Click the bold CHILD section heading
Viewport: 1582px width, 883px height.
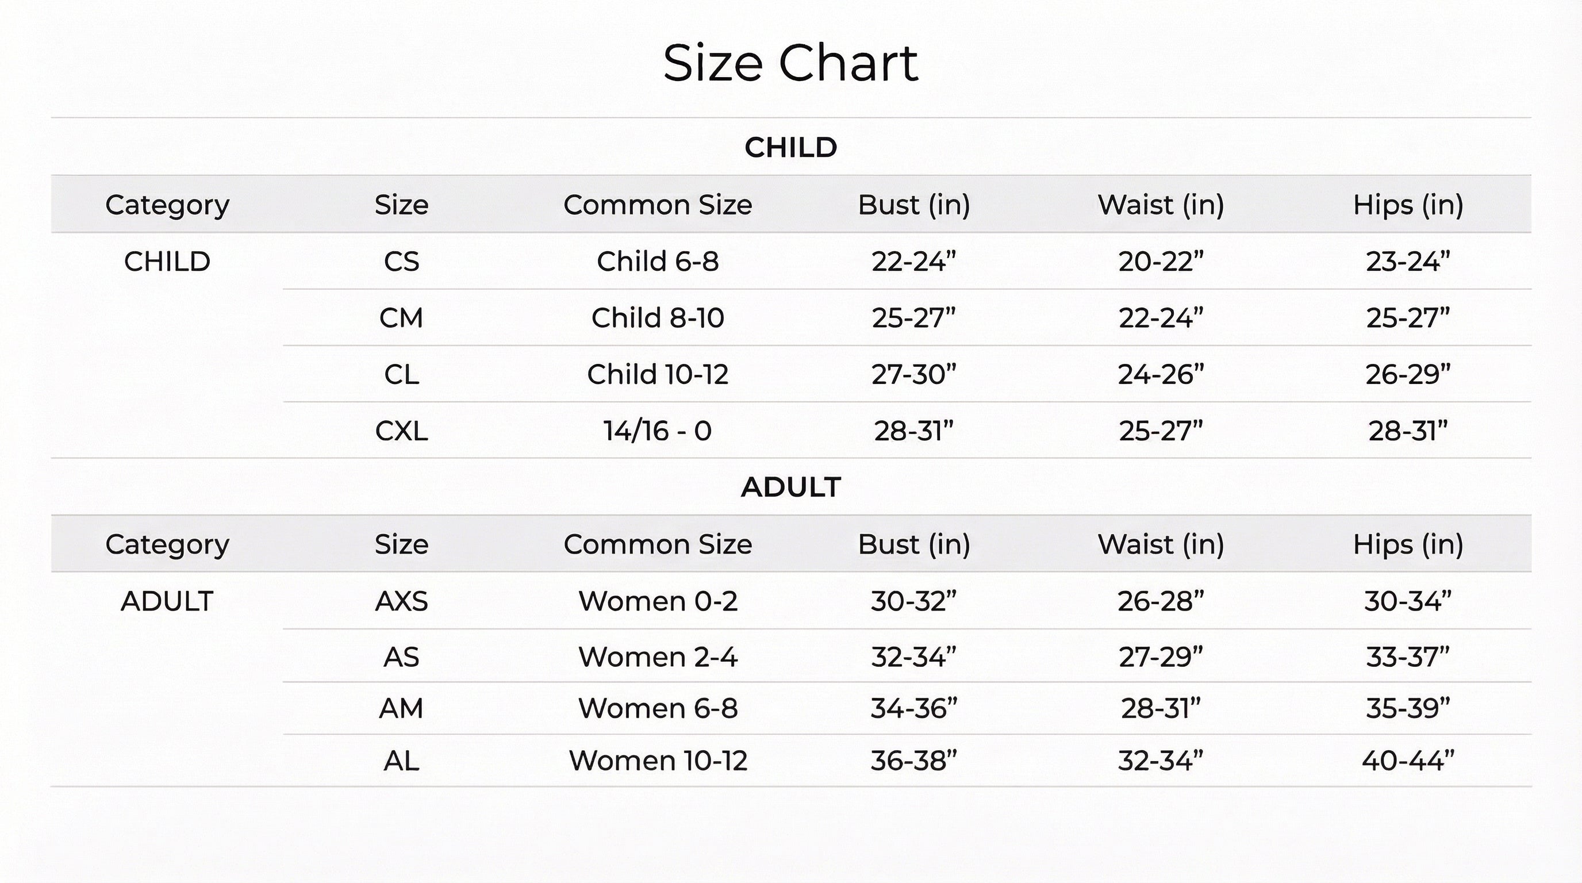point(790,147)
